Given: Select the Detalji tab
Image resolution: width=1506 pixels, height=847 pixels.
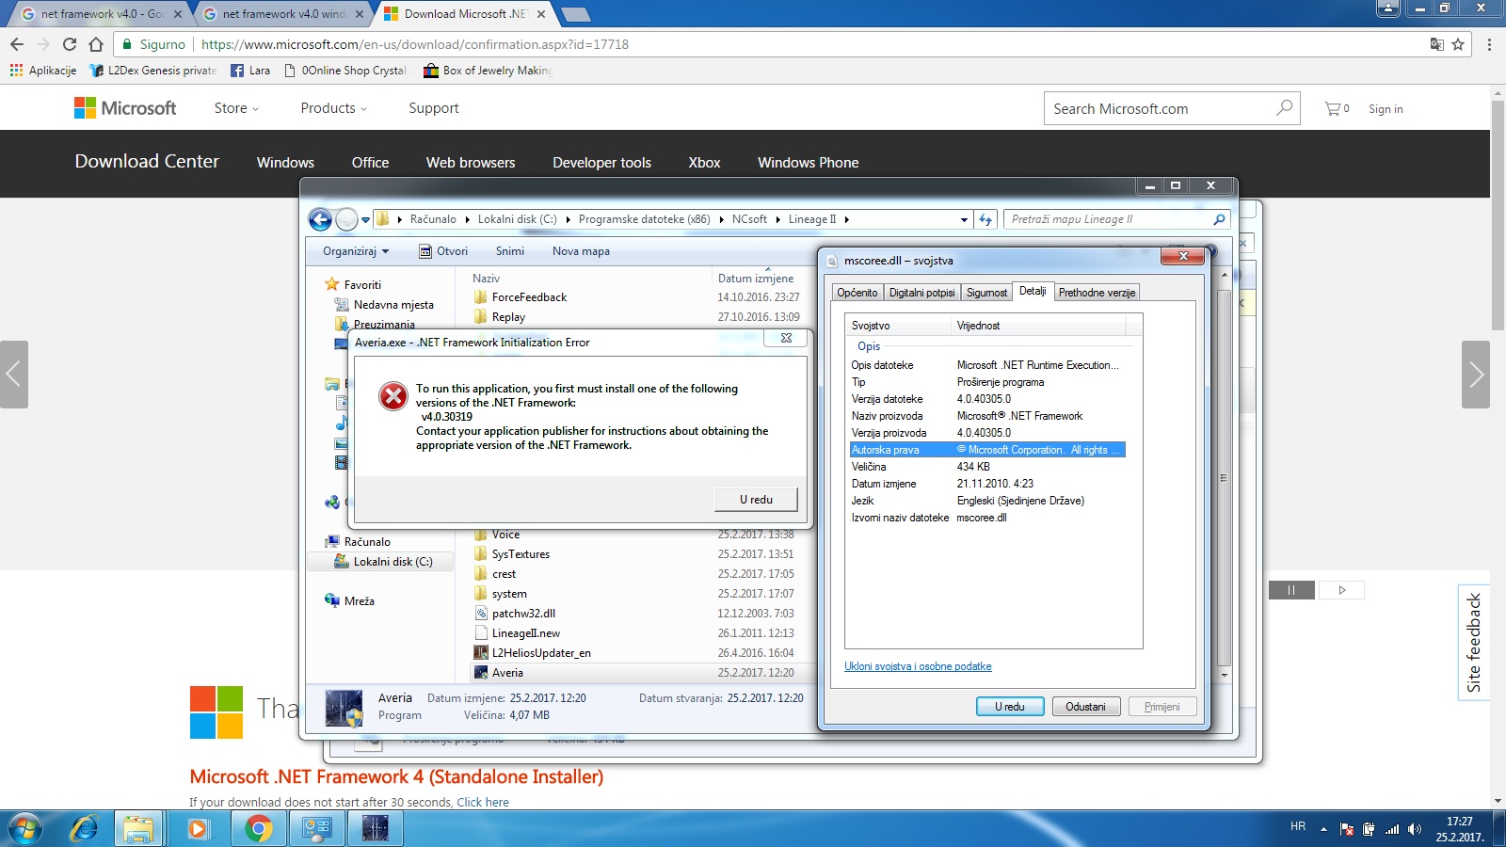Looking at the screenshot, I should 1033,291.
